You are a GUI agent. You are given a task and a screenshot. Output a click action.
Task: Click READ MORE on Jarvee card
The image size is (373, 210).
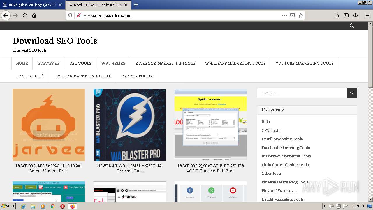pos(49,136)
